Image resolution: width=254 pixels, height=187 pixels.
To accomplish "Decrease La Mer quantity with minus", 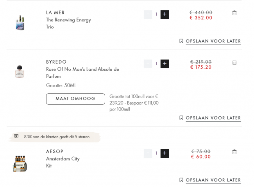I will pyautogui.click(x=148, y=14).
